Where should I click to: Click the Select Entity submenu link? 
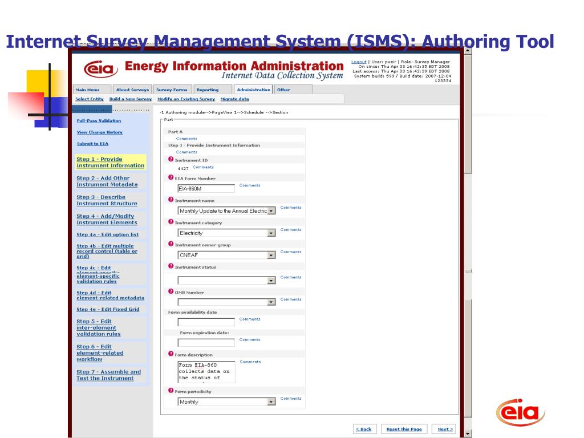pos(90,99)
